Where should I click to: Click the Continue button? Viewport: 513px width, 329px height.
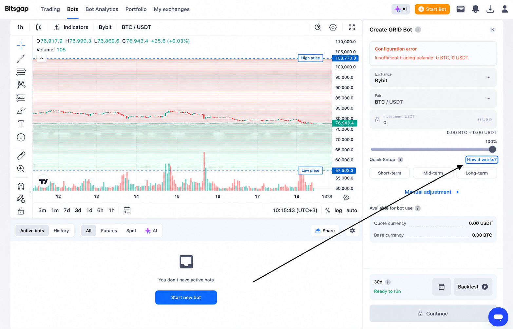433,314
